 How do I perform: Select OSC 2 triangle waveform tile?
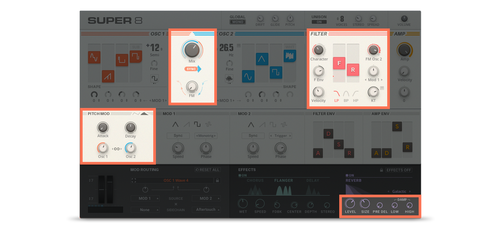262,59
